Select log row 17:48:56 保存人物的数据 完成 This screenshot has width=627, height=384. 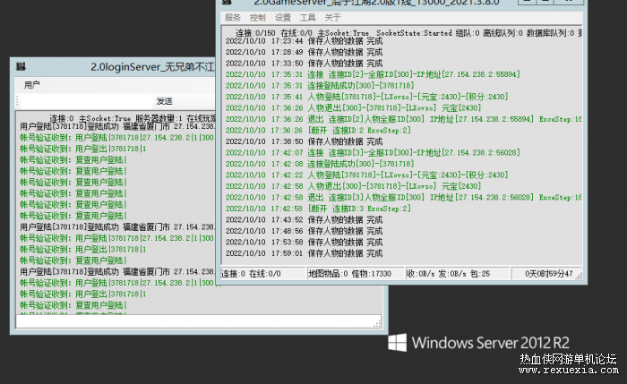coord(304,231)
